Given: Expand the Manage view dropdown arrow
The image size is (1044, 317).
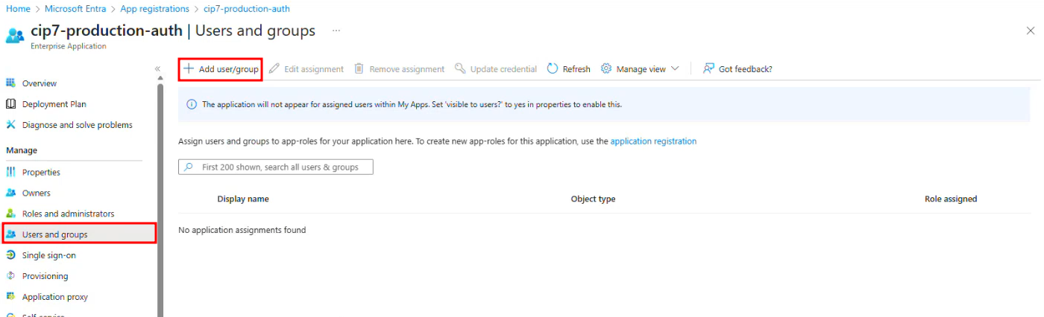Looking at the screenshot, I should tap(675, 68).
